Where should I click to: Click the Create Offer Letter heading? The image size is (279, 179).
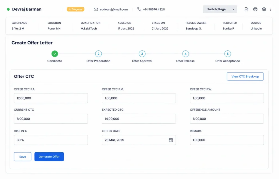coord(32,43)
